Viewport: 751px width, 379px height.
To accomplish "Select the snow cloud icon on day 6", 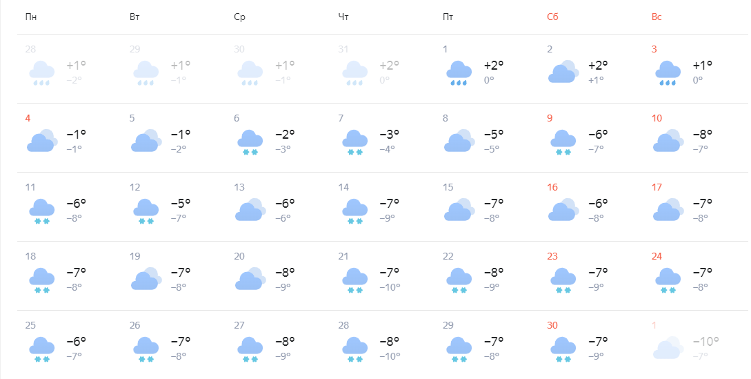I will [250, 142].
